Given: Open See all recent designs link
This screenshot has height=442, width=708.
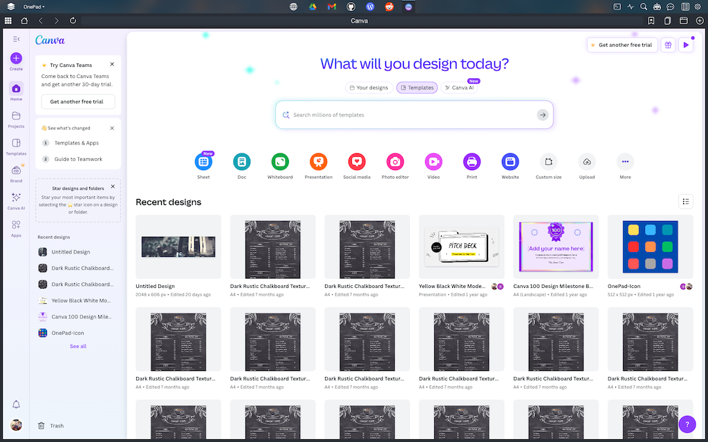Looking at the screenshot, I should pos(77,347).
